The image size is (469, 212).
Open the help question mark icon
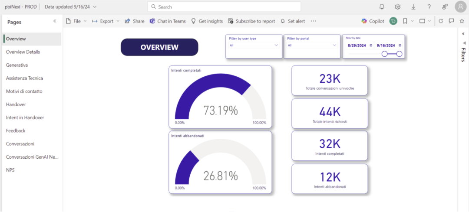pyautogui.click(x=429, y=7)
